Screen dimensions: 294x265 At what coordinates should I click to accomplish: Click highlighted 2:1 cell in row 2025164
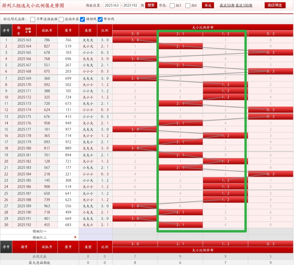180,46
